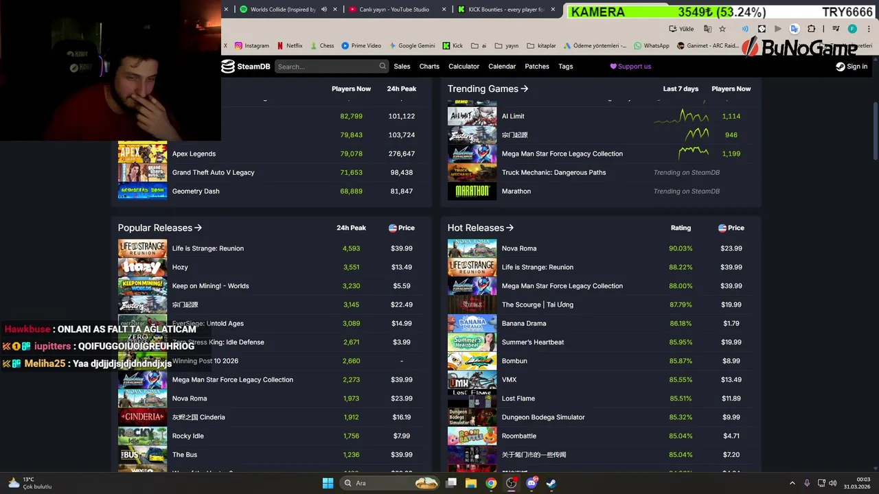This screenshot has height=494, width=879.
Task: Open the Hot Releases arrow link
Action: [510, 228]
